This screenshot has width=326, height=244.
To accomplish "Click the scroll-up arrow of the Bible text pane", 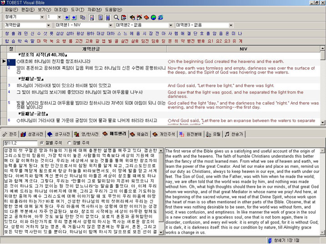I will pyautogui.click(x=322, y=49).
